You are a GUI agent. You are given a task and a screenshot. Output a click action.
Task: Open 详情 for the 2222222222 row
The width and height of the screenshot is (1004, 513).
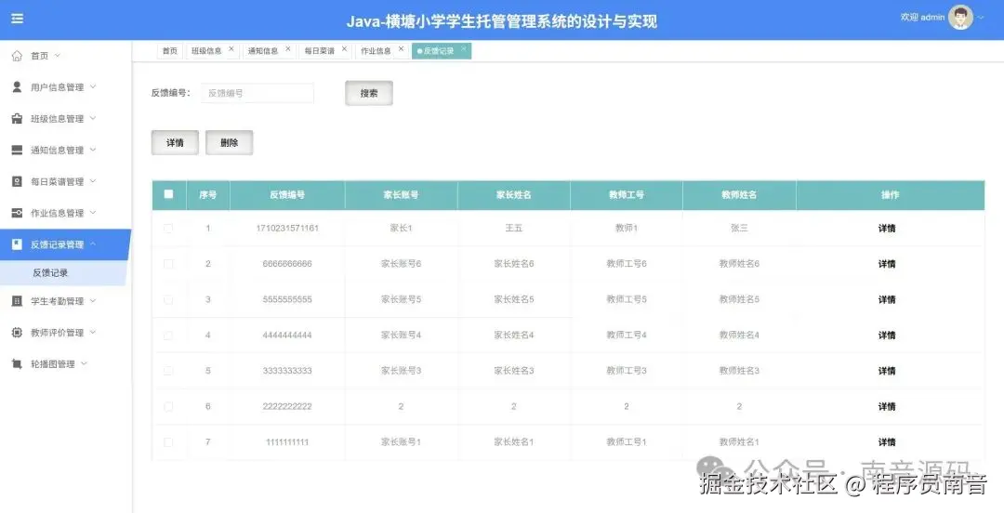coord(887,407)
